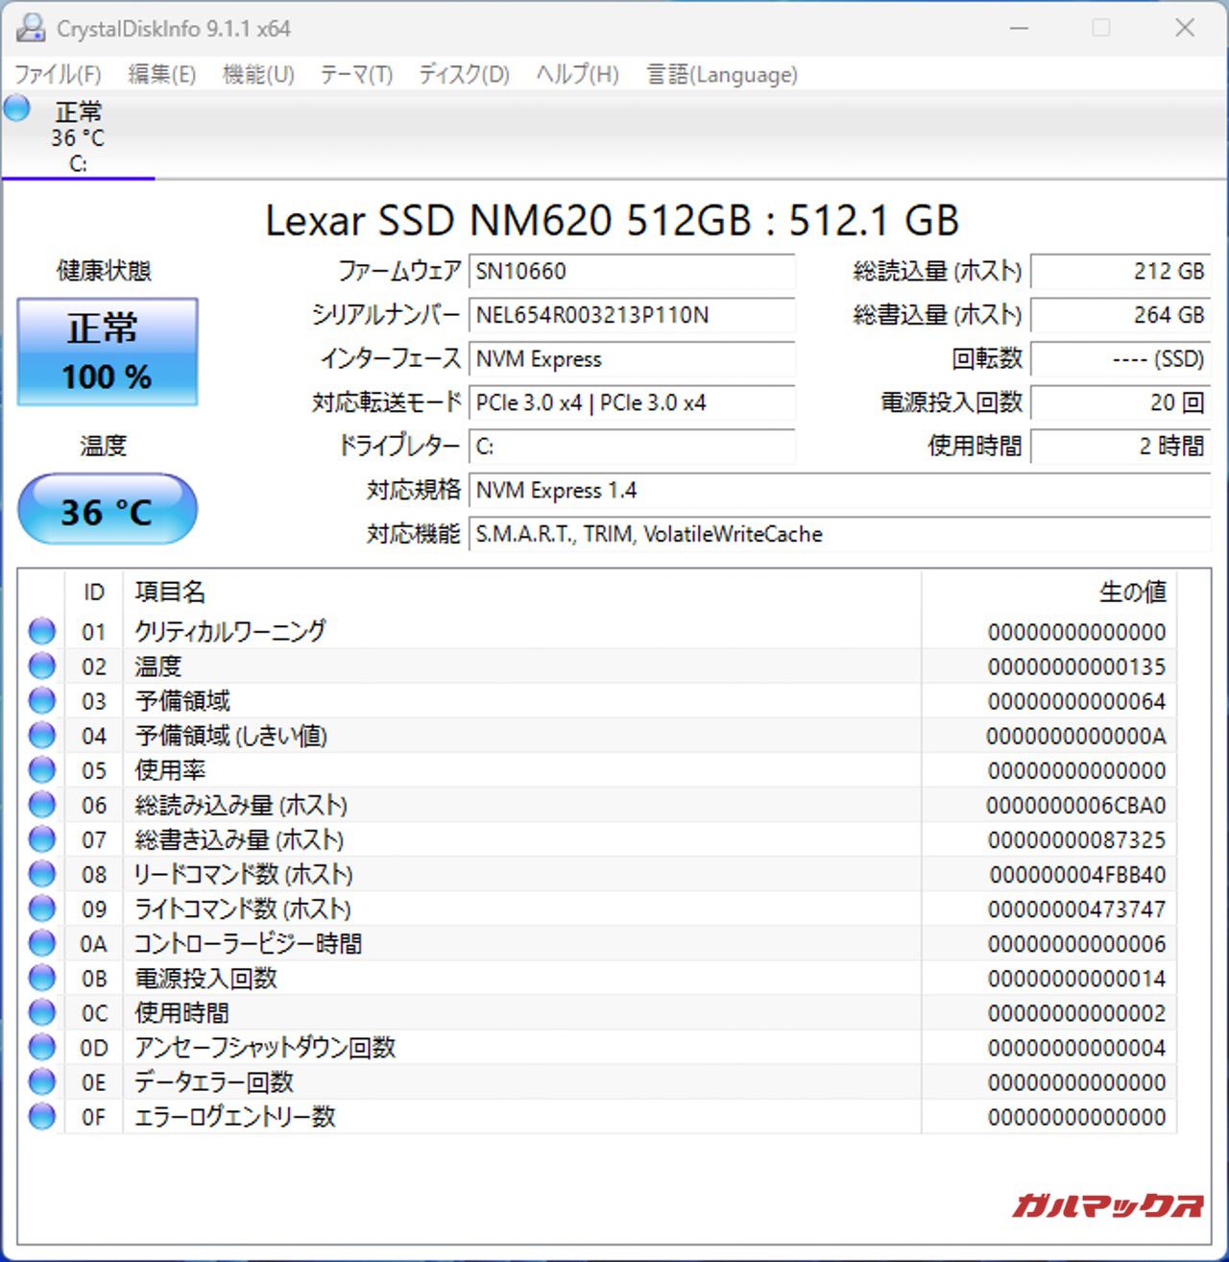1229x1262 pixels.
Task: Click status icon for row 07 総書き込み量
Action: [41, 839]
